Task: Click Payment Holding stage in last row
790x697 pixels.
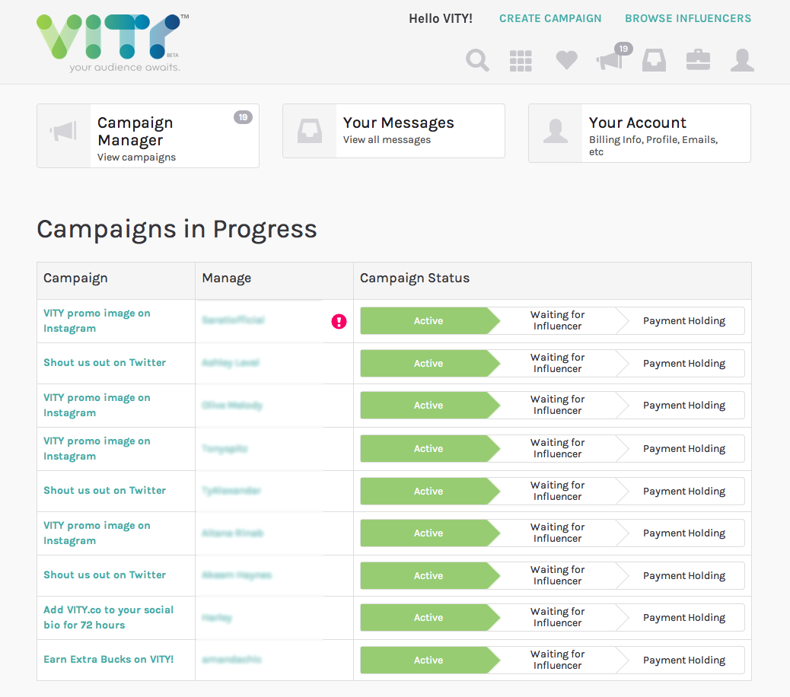Action: coord(683,660)
